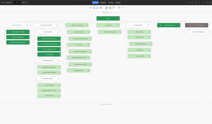Select the News Post Type (3) node
This screenshot has height=124, width=212.
(141, 44)
